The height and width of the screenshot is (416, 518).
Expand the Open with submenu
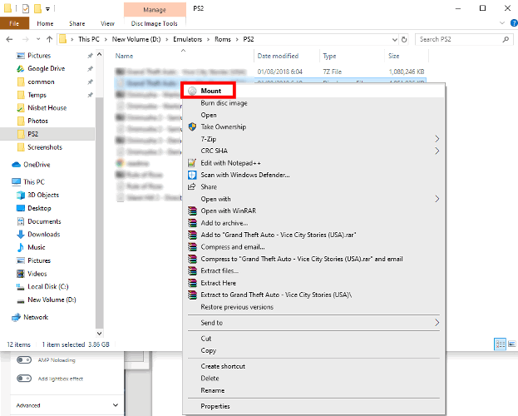437,199
